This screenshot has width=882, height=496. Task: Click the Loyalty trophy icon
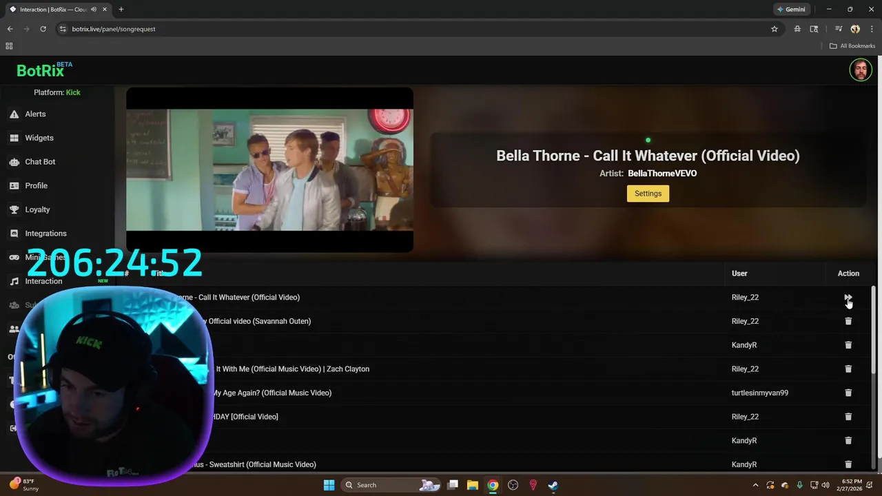(x=14, y=209)
